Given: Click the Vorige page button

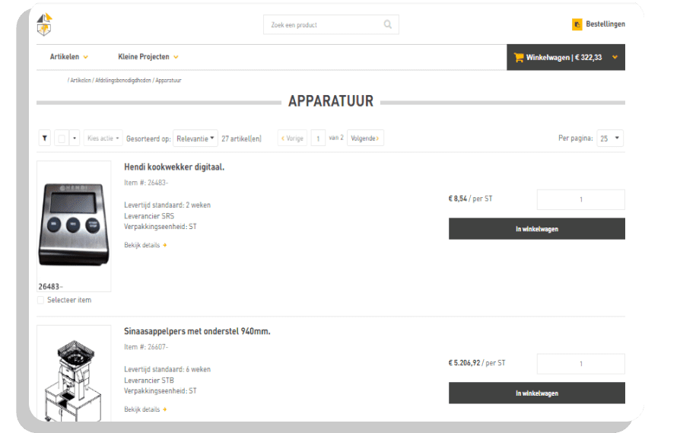Looking at the screenshot, I should (292, 138).
